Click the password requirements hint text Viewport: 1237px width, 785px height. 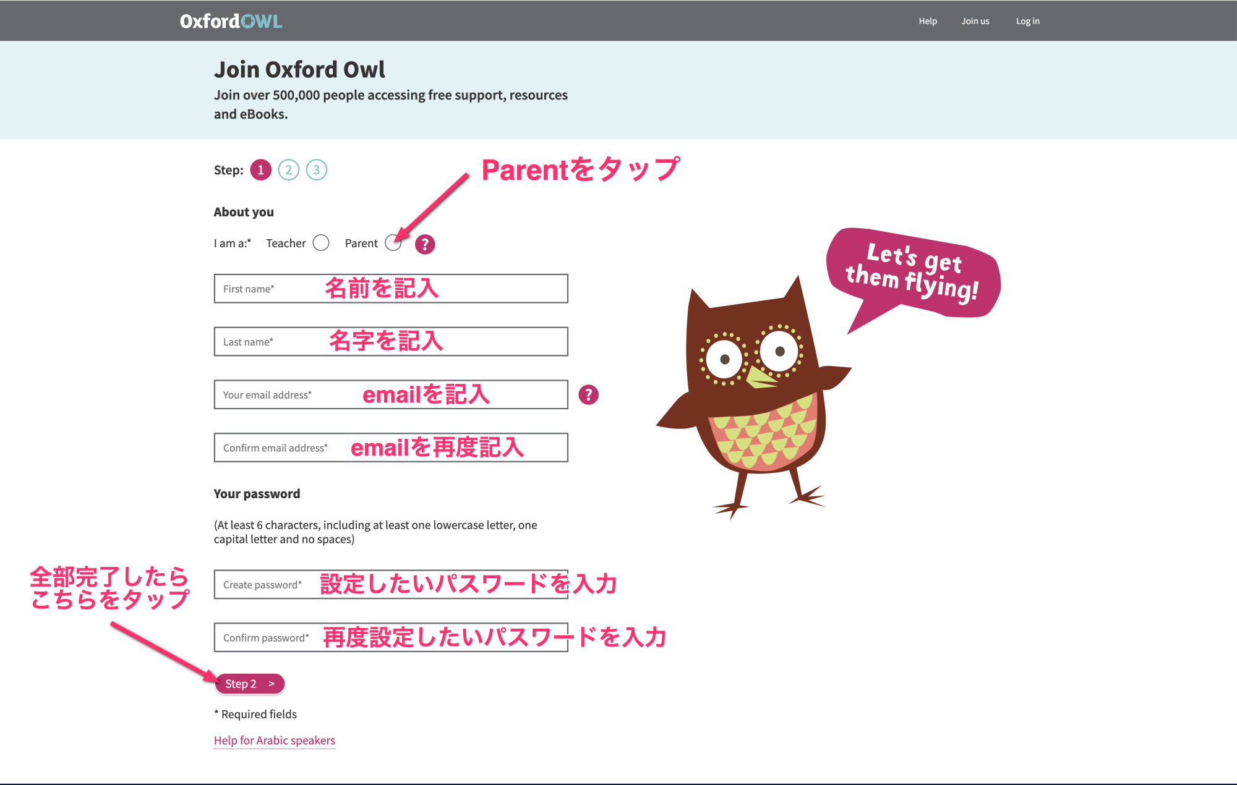pyautogui.click(x=375, y=532)
